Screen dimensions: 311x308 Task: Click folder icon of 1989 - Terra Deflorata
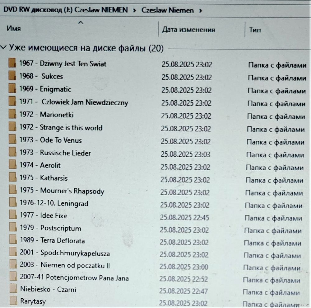click(x=13, y=239)
